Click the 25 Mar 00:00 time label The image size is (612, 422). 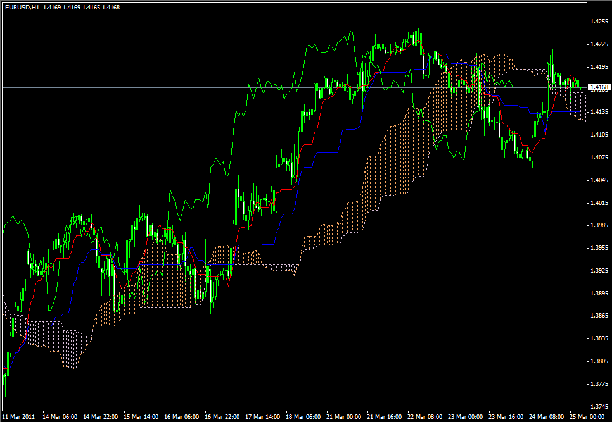tap(587, 416)
